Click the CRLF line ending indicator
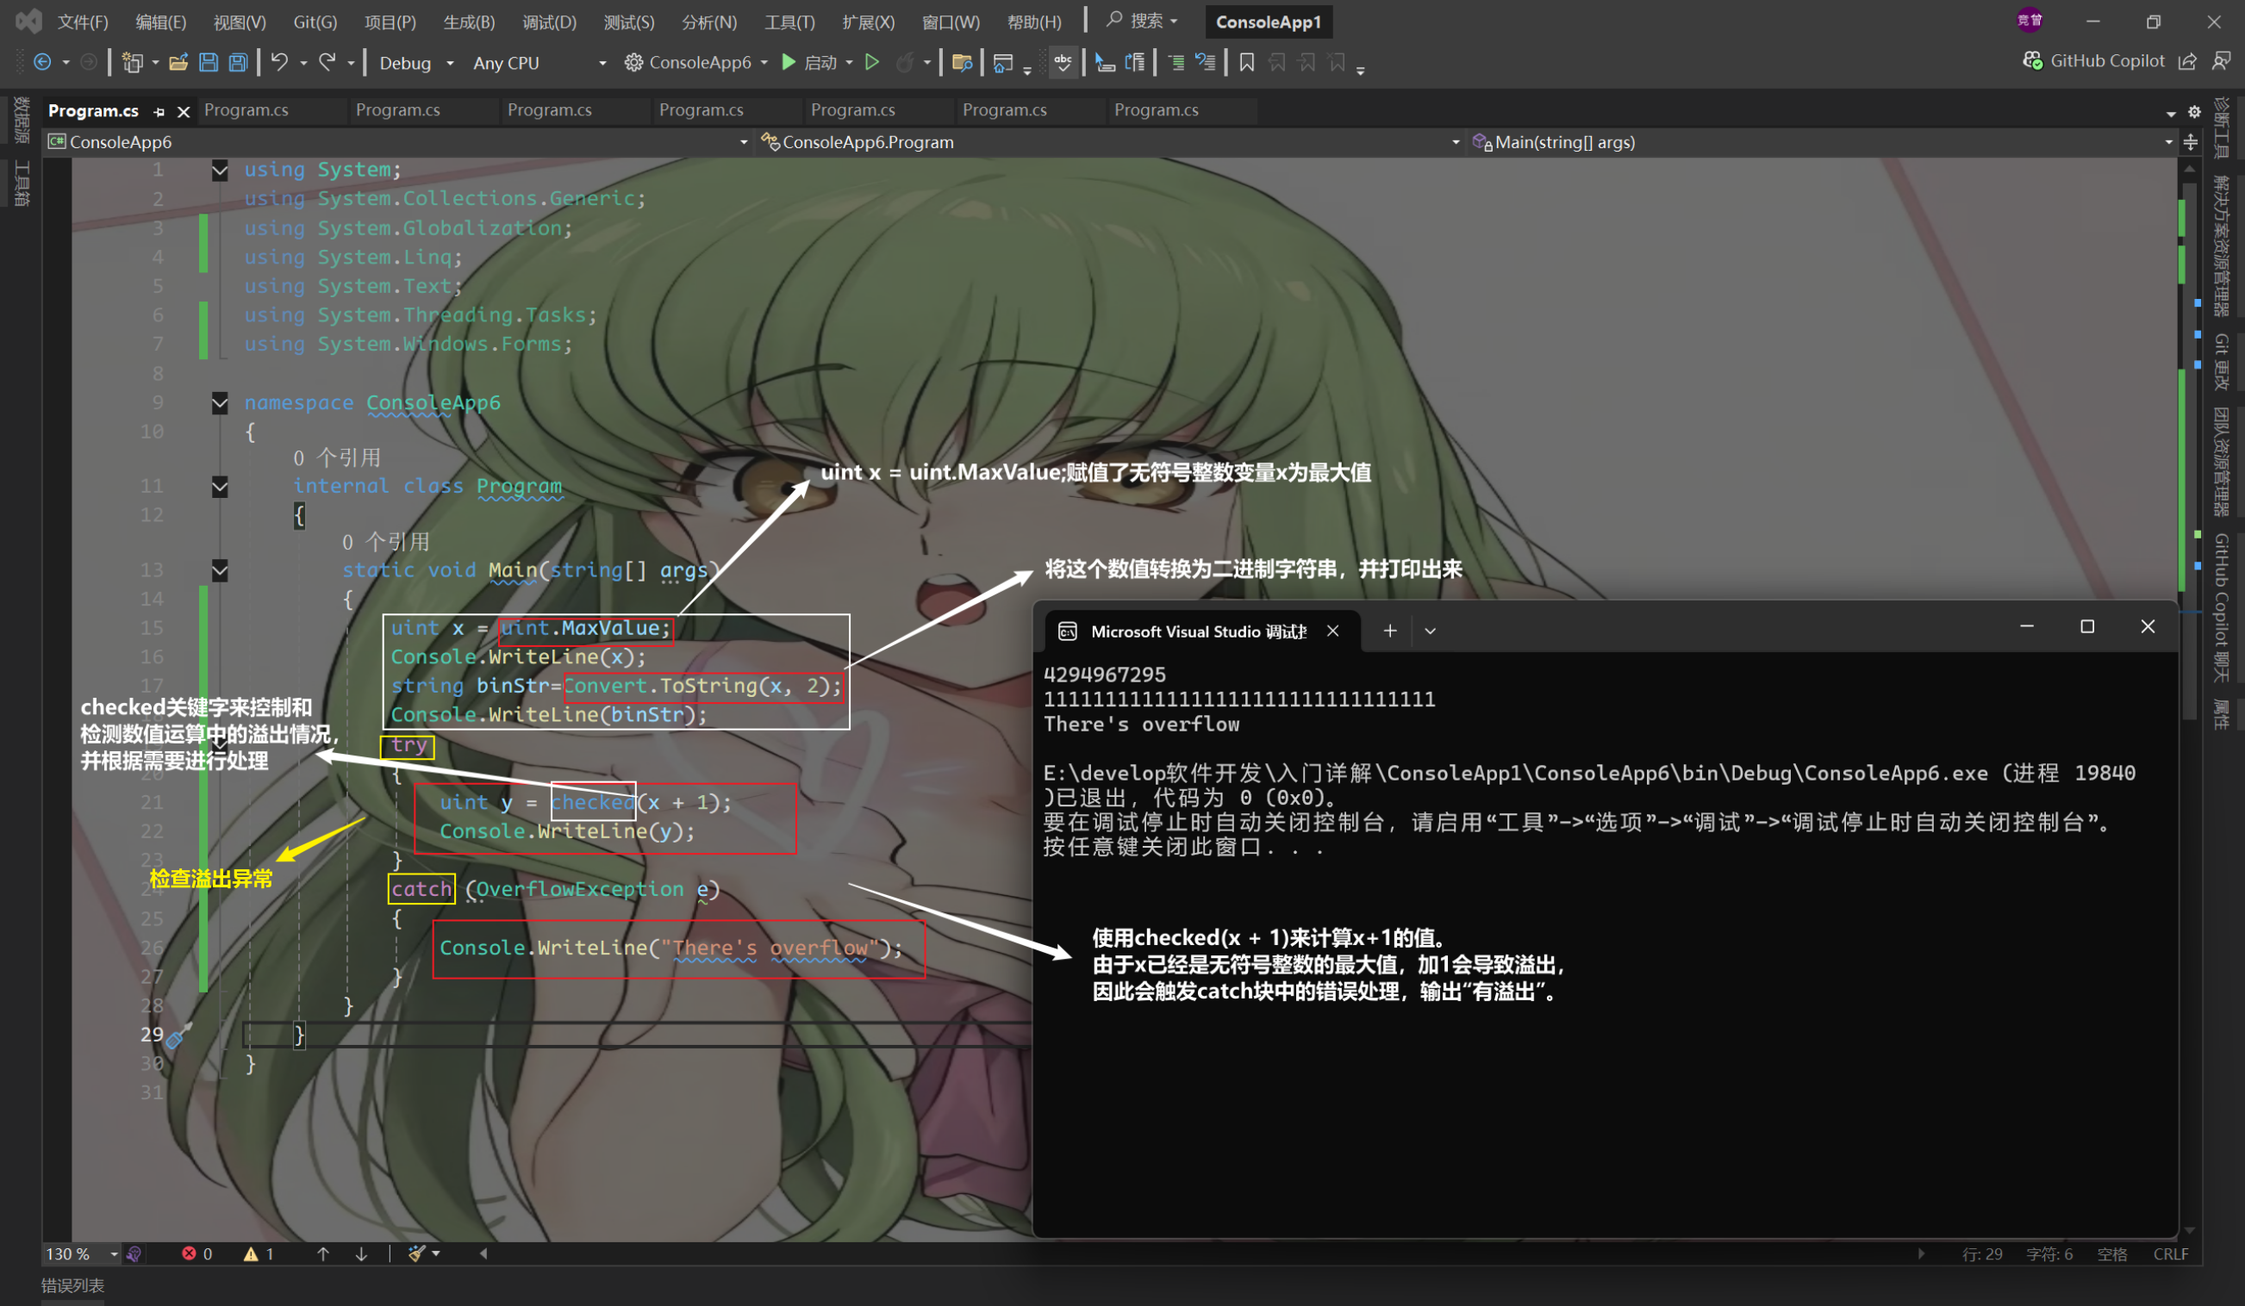This screenshot has height=1306, width=2245. [2170, 1253]
